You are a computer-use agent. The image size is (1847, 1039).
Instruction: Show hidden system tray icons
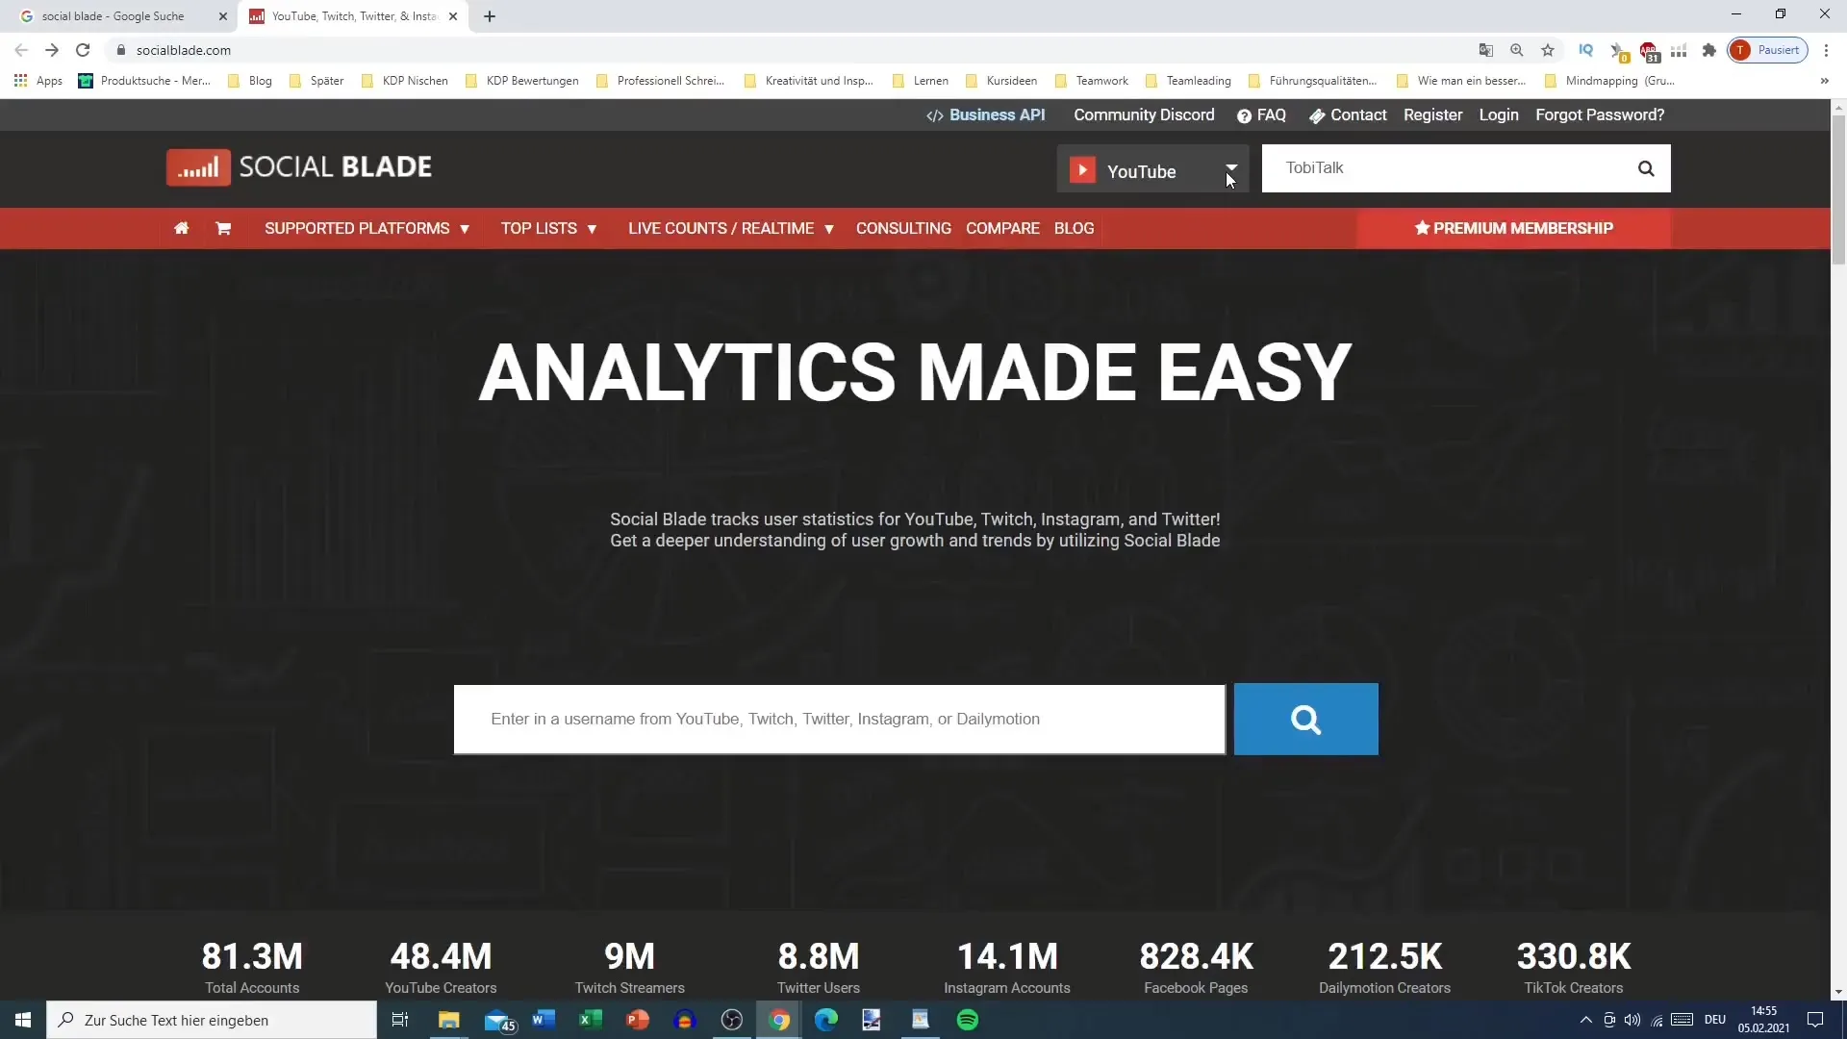pyautogui.click(x=1586, y=1020)
